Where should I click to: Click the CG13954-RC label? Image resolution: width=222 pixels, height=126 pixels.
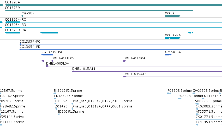[x=15, y=19]
